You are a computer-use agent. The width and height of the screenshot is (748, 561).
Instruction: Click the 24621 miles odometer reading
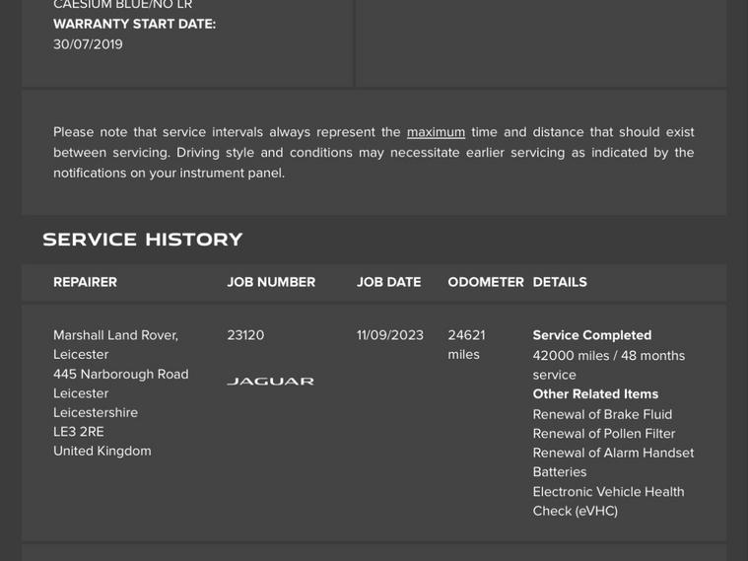pyautogui.click(x=466, y=344)
